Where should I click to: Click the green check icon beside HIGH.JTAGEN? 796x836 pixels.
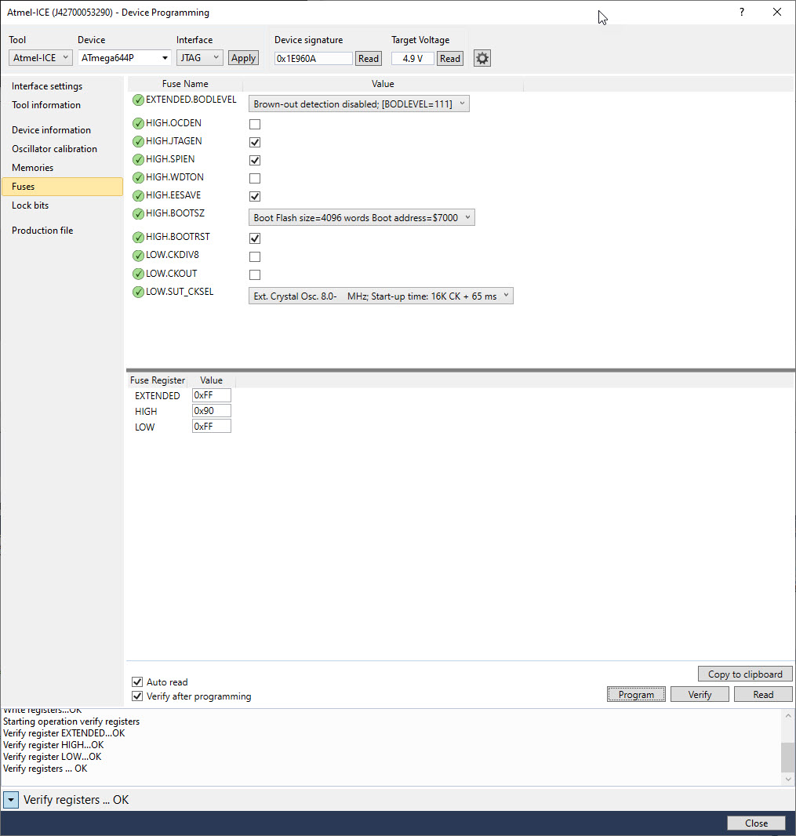(x=138, y=142)
